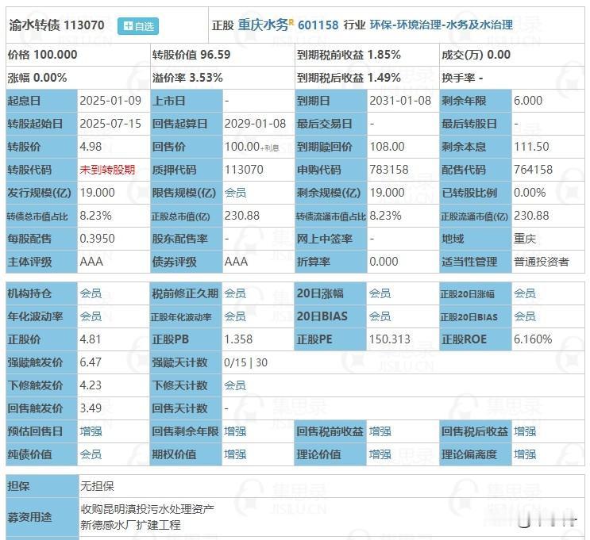
Task: Click the 增强 link beside 理论偏离度
Action: pos(525,454)
